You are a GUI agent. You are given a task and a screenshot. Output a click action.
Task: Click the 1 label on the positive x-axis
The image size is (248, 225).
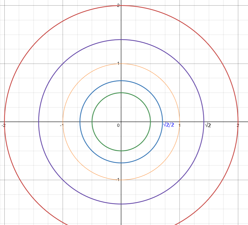click(x=180, y=125)
